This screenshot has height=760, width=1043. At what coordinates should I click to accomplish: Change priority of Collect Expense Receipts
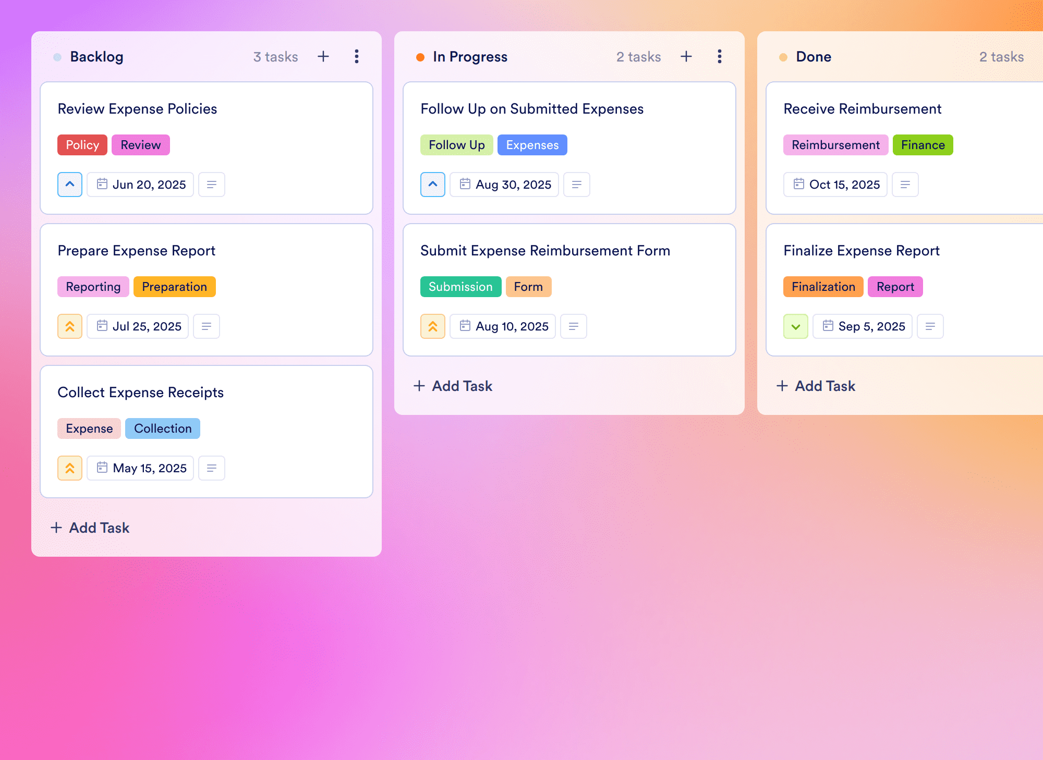70,468
